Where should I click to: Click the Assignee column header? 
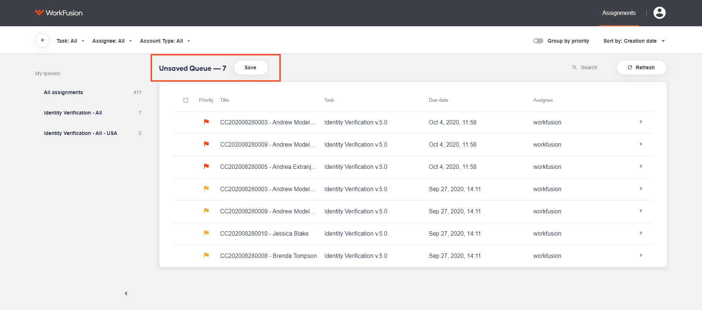(x=543, y=100)
